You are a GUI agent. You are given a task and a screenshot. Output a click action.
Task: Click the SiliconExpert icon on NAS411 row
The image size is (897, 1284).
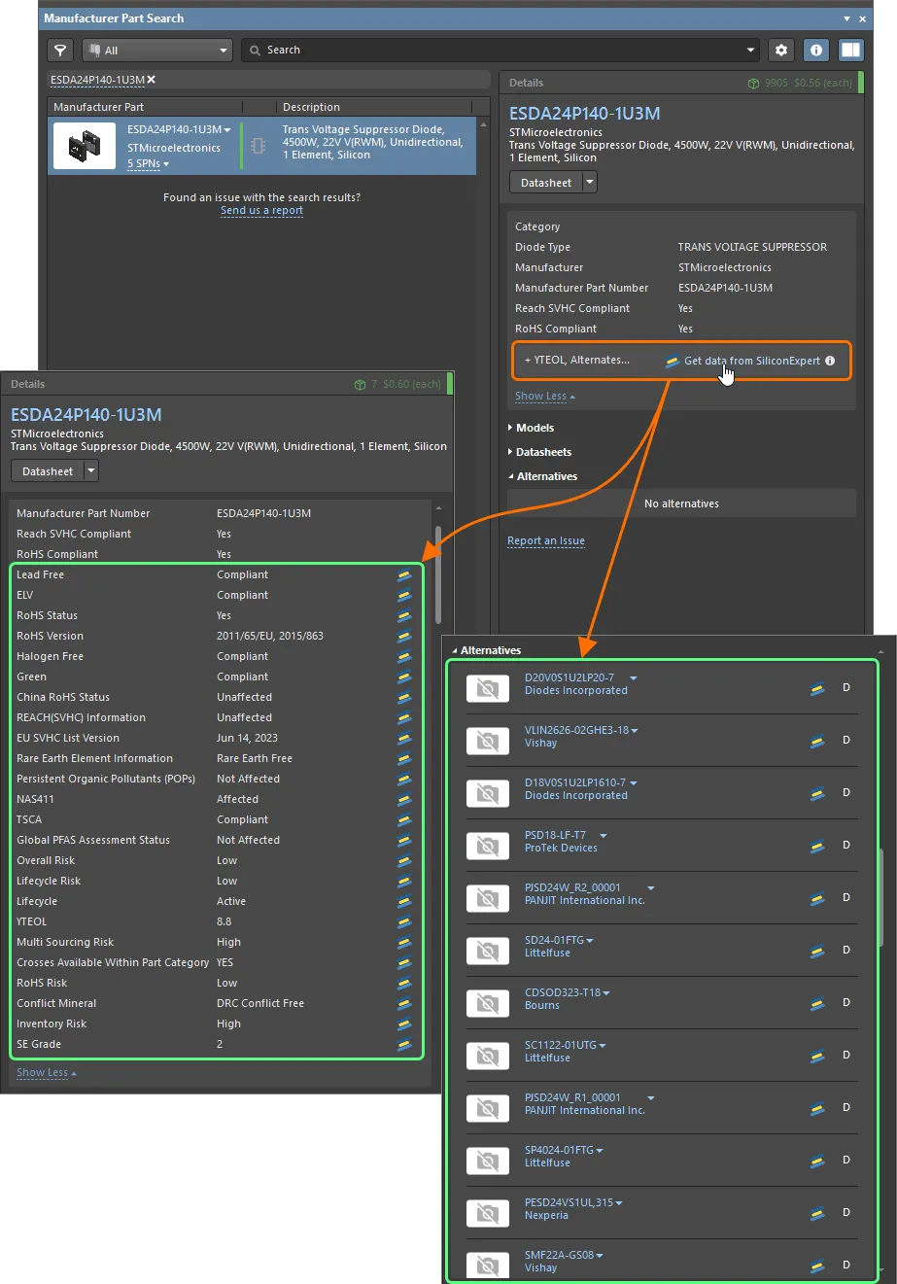pyautogui.click(x=404, y=799)
